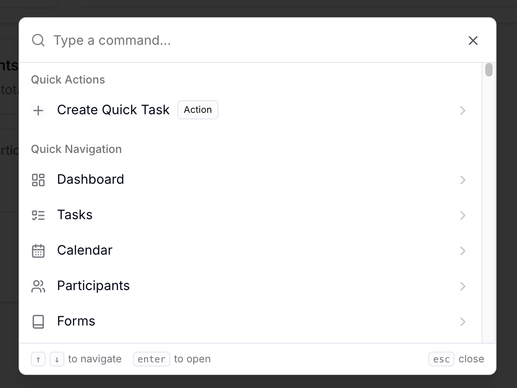This screenshot has width=517, height=388.
Task: Open the Calendar row chevron
Action: tap(463, 251)
